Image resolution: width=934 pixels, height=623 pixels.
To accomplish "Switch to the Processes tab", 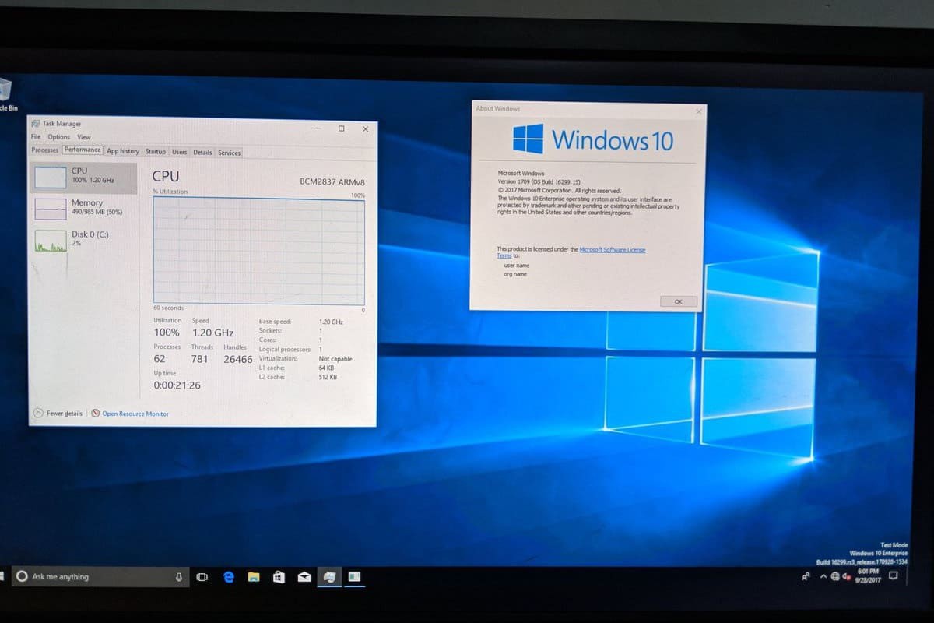I will (44, 152).
